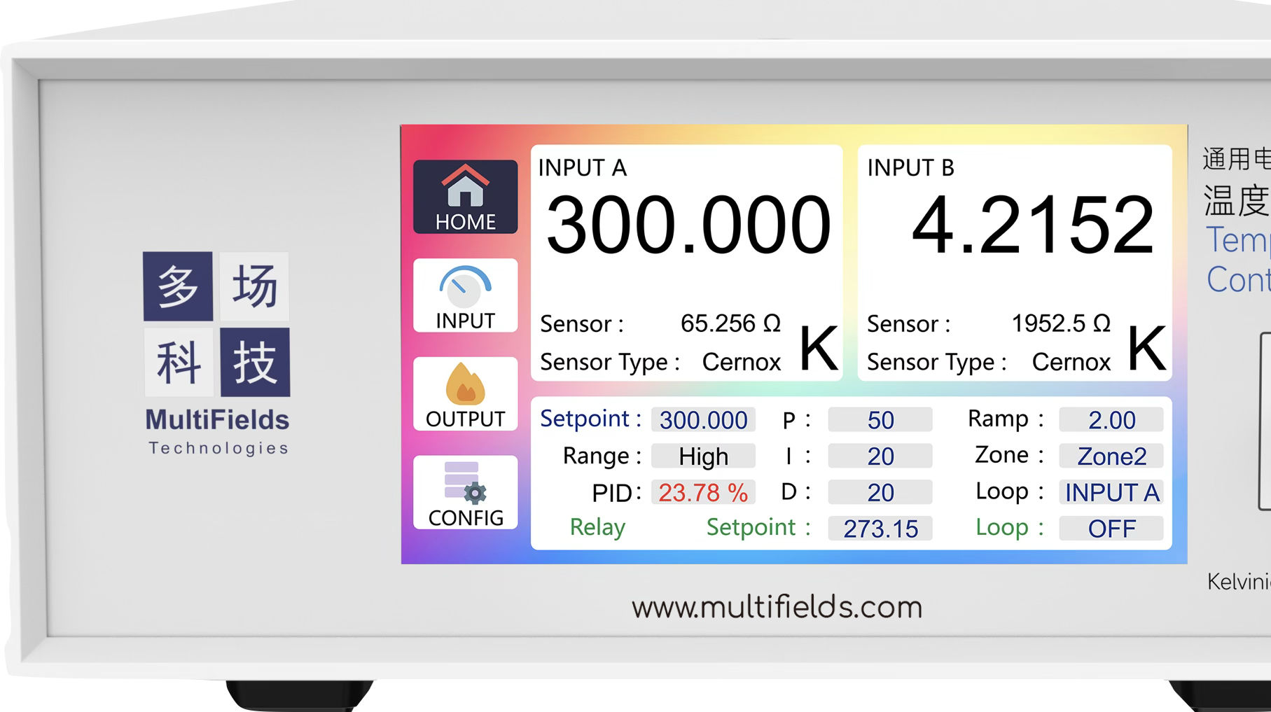Viewport: 1271px width, 712px height.
Task: Edit the I value field
Action: tap(880, 456)
